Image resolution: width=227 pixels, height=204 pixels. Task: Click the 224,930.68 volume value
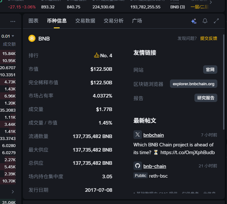pyautogui.click(x=104, y=7)
